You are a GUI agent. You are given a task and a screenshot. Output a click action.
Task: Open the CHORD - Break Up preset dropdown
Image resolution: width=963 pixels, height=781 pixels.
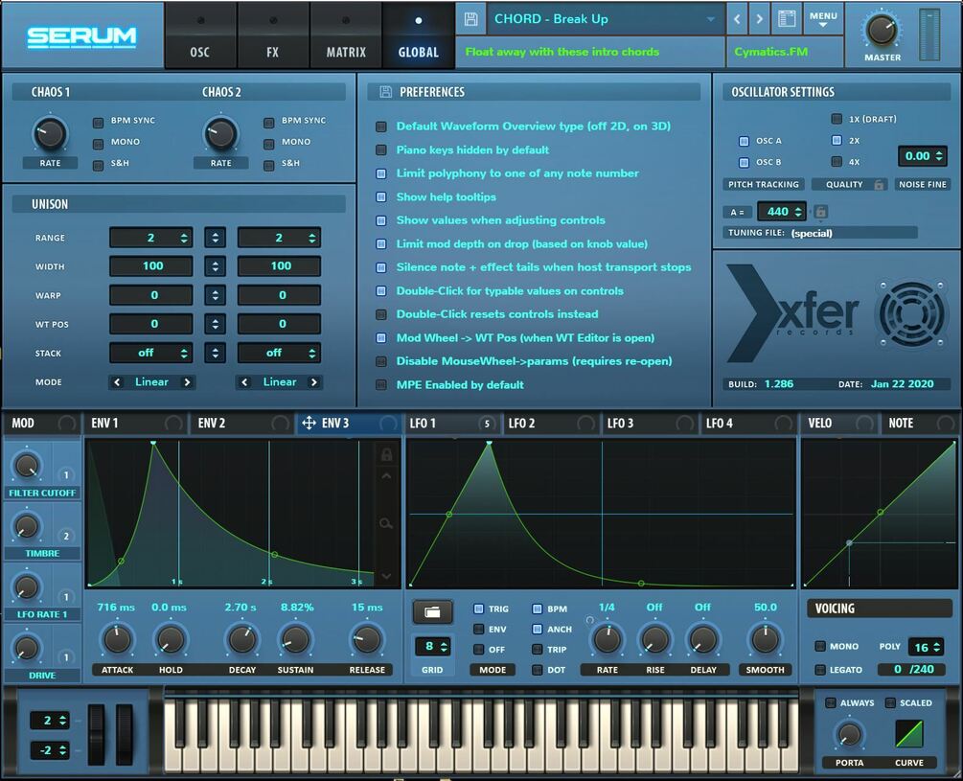pyautogui.click(x=605, y=19)
